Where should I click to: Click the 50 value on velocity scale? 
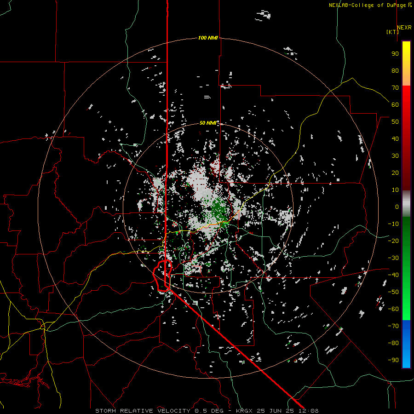click(x=395, y=122)
